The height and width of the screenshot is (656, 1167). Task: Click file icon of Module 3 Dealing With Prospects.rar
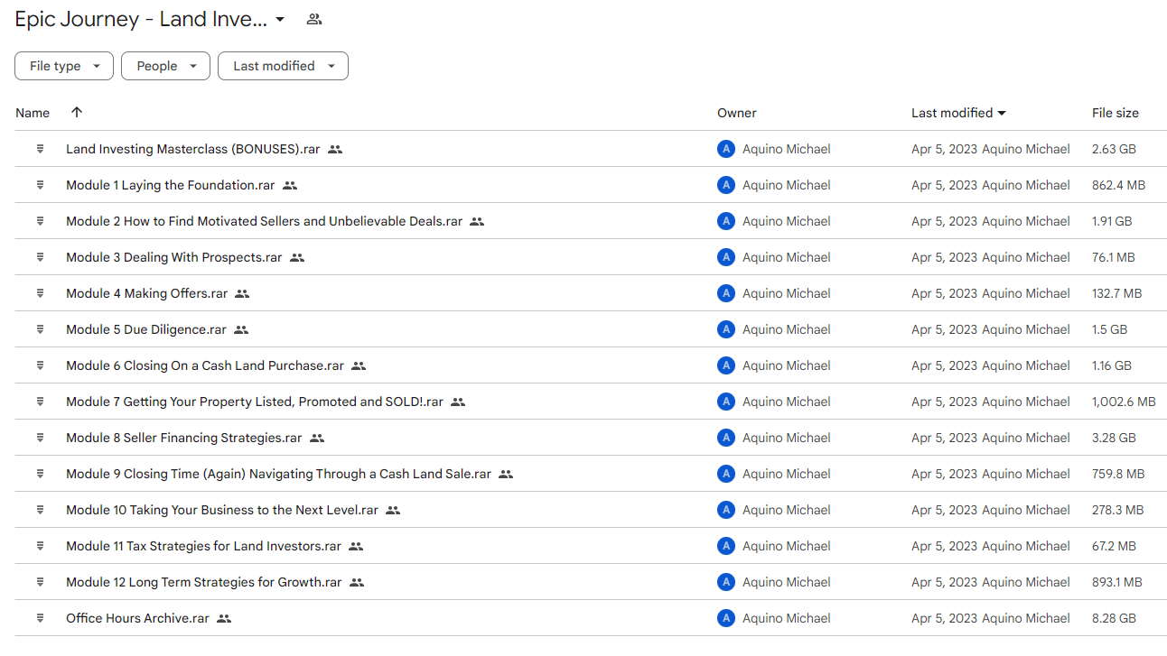40,257
